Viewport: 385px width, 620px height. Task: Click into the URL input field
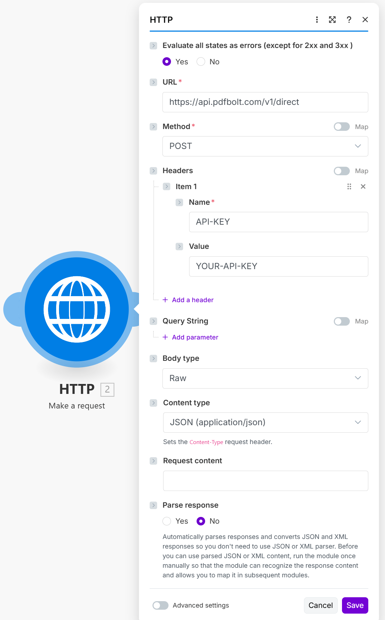[265, 102]
